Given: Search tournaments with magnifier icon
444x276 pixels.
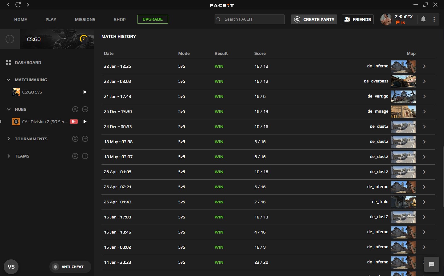Looking at the screenshot, I should pos(75,139).
